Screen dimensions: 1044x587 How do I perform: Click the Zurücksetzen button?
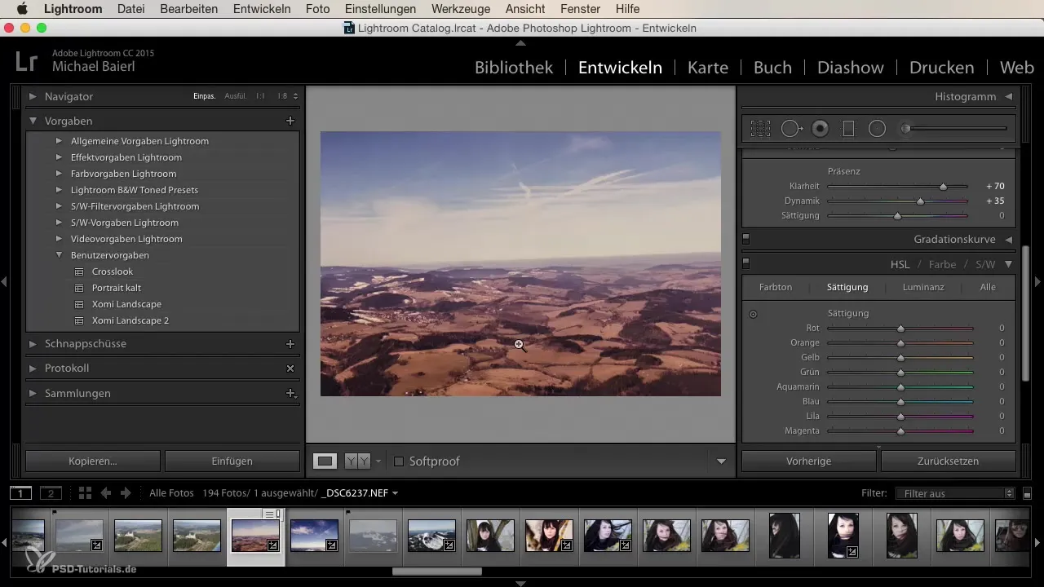(948, 461)
